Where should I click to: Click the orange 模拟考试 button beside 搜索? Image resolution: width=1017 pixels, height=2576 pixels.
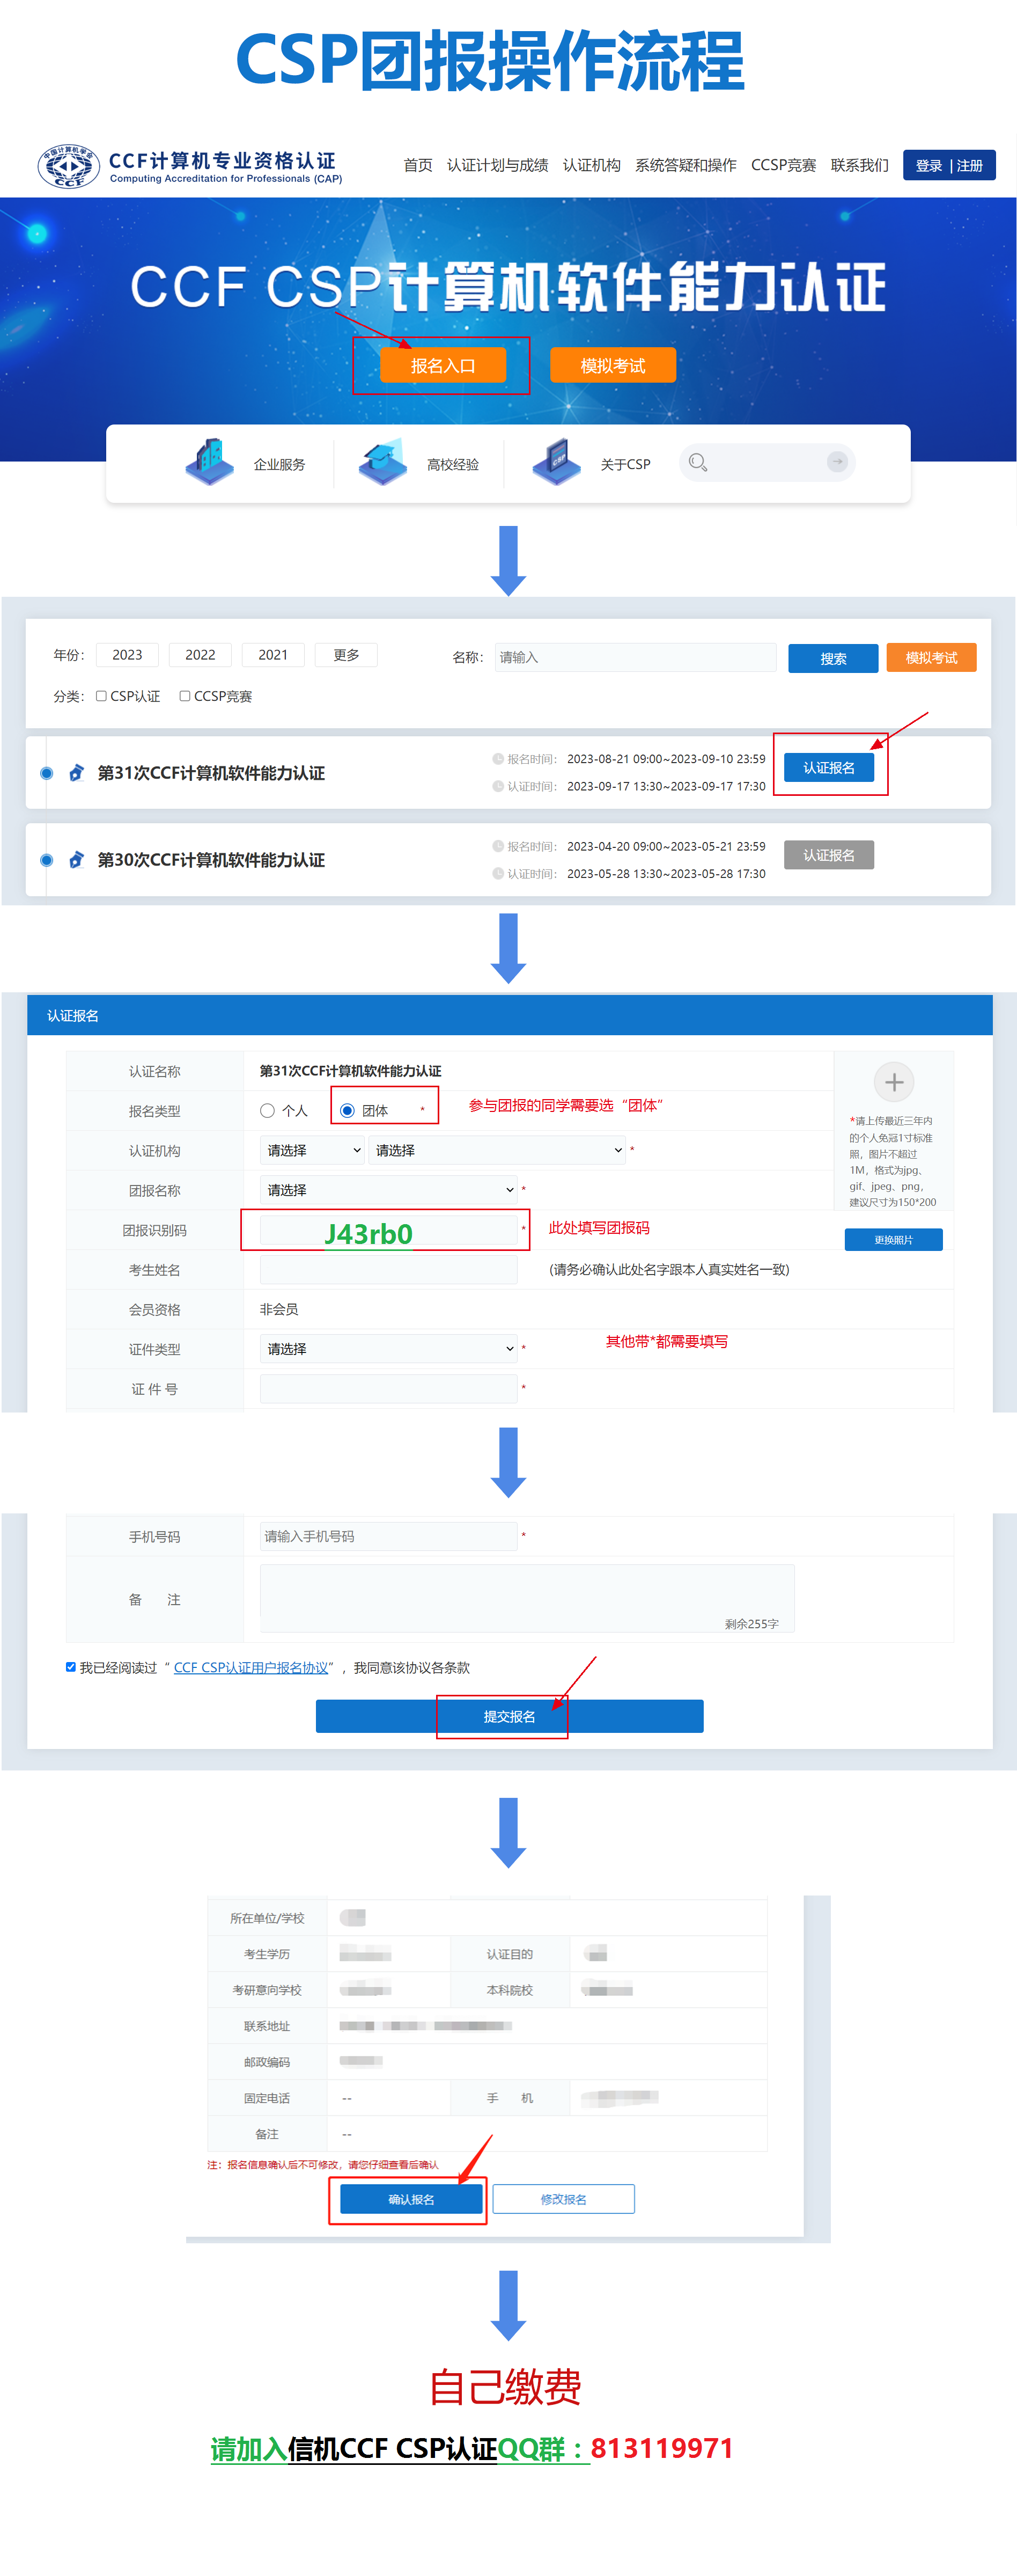tap(931, 658)
